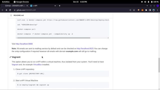Go back with the browser back arrow
The image size is (160, 90).
2,10
